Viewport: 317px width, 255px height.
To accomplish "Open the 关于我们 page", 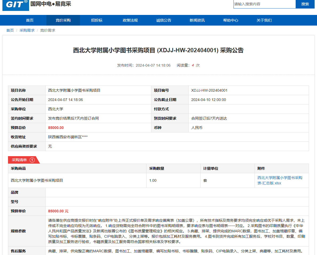I will tap(264, 20).
